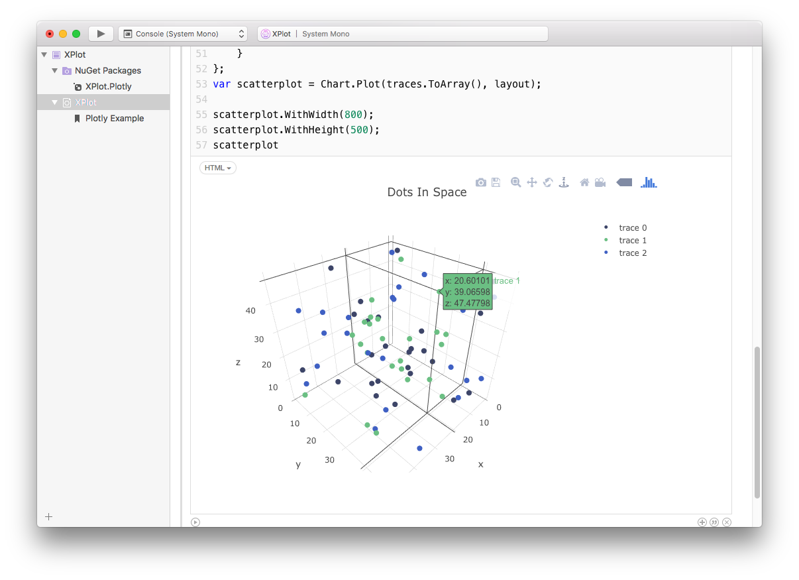Activate the pan tool on the scatterplot
The height and width of the screenshot is (580, 799).
(x=532, y=182)
